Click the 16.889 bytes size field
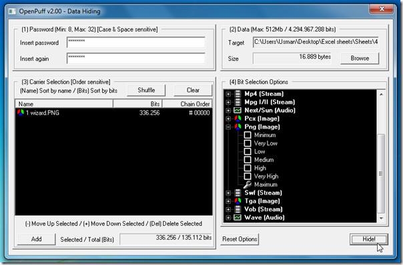This screenshot has height=265, width=403. [292, 58]
